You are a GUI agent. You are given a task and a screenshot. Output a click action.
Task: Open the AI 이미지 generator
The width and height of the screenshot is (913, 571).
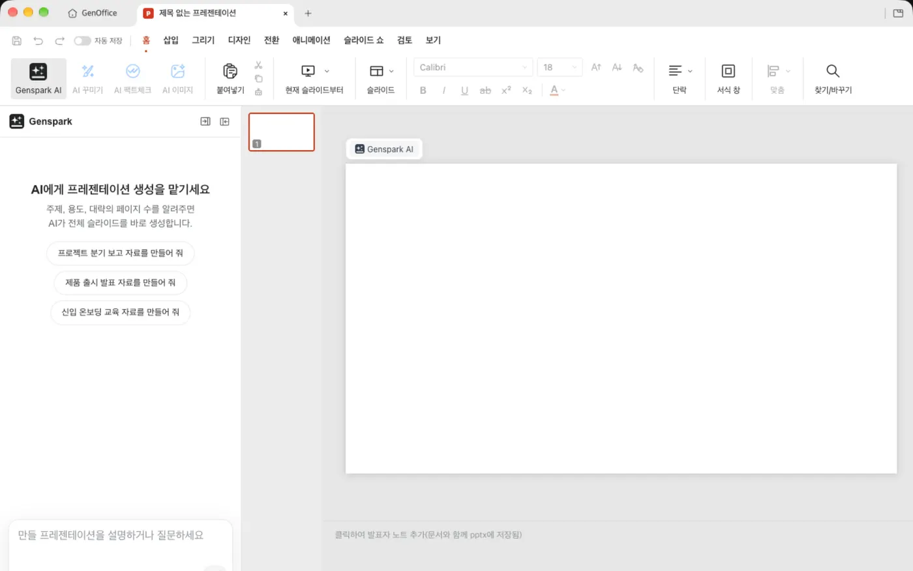click(x=177, y=78)
